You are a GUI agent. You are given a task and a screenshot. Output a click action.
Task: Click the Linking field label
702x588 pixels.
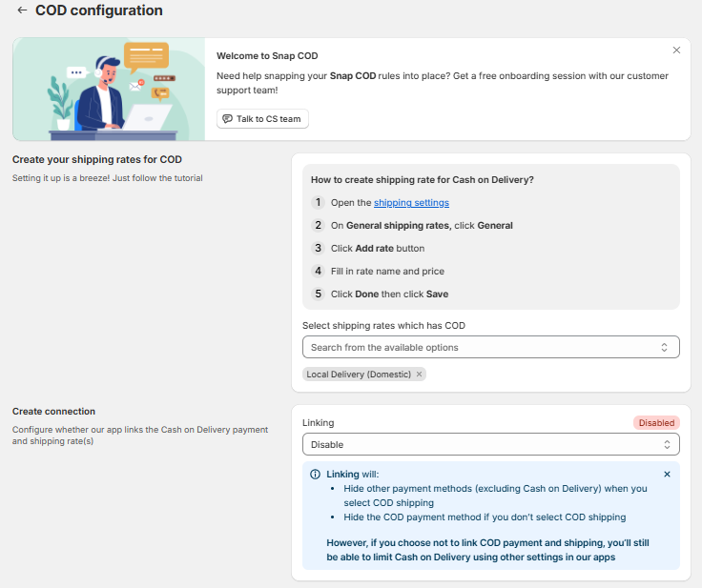(318, 423)
